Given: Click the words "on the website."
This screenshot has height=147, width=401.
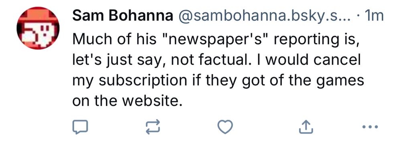Looking at the screenshot, I should 128,101.
